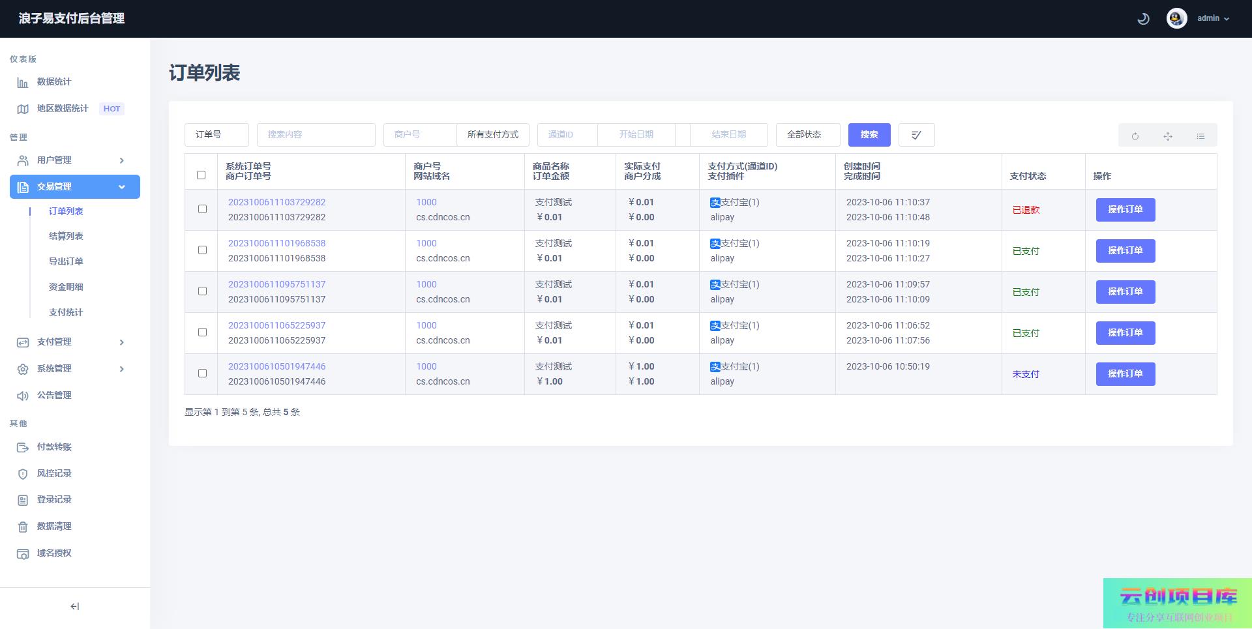This screenshot has width=1252, height=629.
Task: Open order link 2023100611101968538
Action: 276,243
